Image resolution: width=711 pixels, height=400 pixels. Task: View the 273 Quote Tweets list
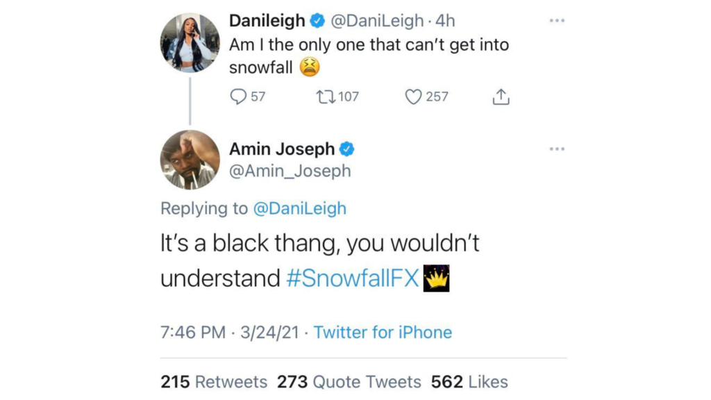coord(349,382)
